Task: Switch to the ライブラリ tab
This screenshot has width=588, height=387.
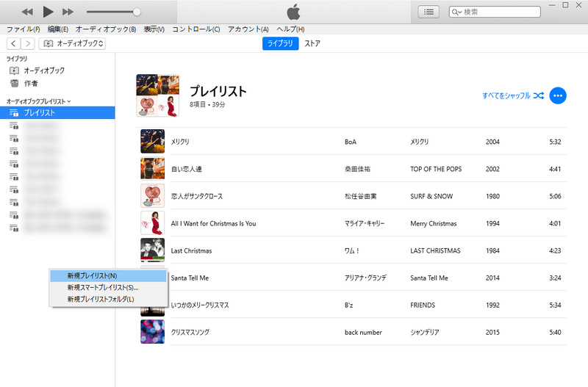Action: click(280, 43)
